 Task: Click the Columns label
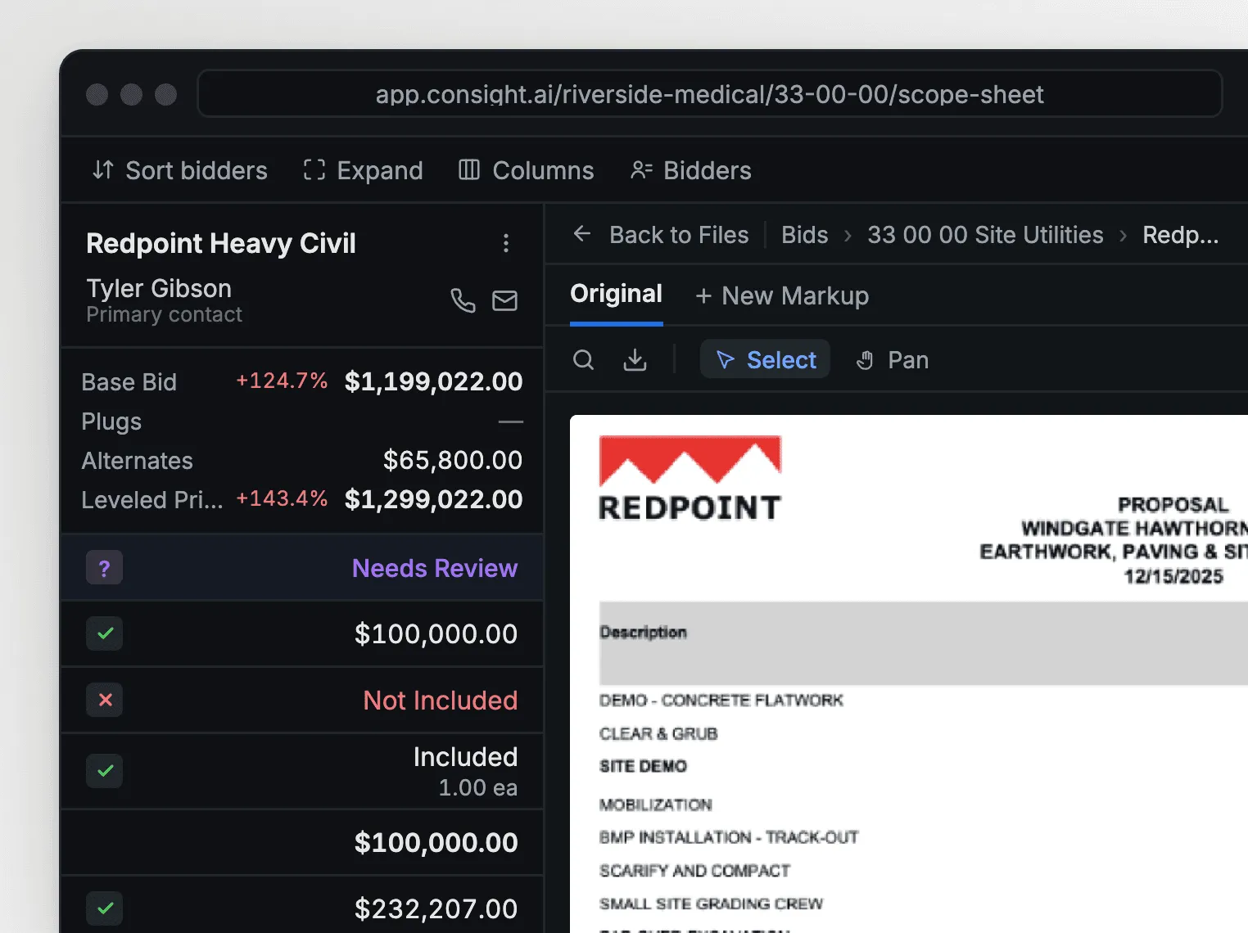543,170
